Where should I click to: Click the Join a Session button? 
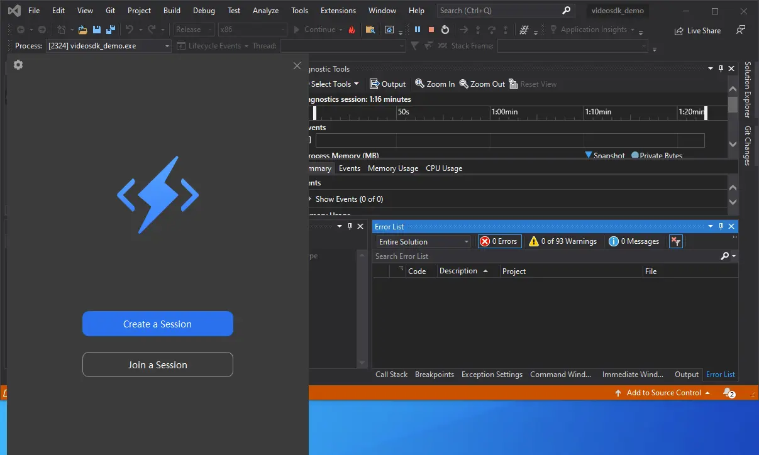click(x=158, y=365)
